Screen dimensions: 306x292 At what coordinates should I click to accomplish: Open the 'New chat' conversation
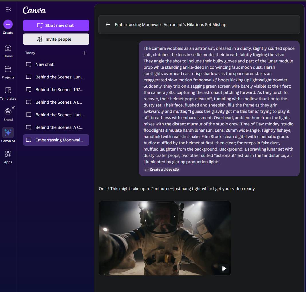pos(56,64)
